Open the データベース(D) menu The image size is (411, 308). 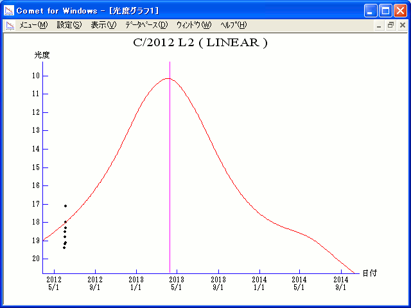pos(146,25)
